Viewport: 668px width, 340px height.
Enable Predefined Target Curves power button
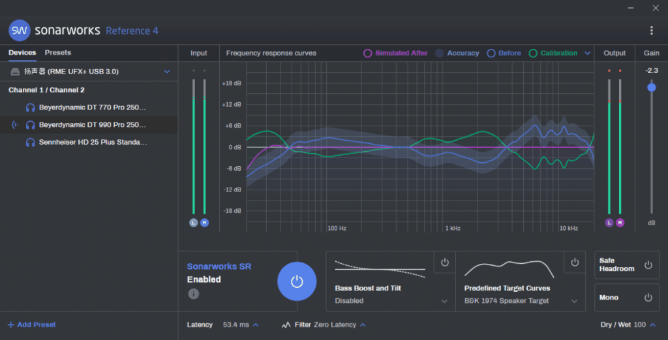(575, 262)
